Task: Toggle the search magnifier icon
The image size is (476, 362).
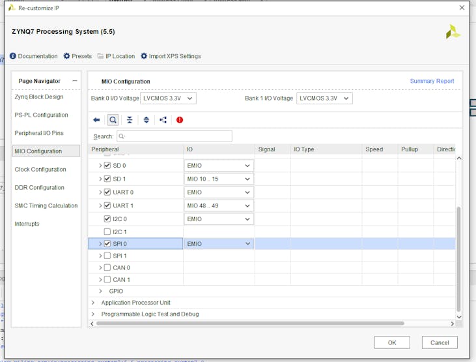Action: 113,120
